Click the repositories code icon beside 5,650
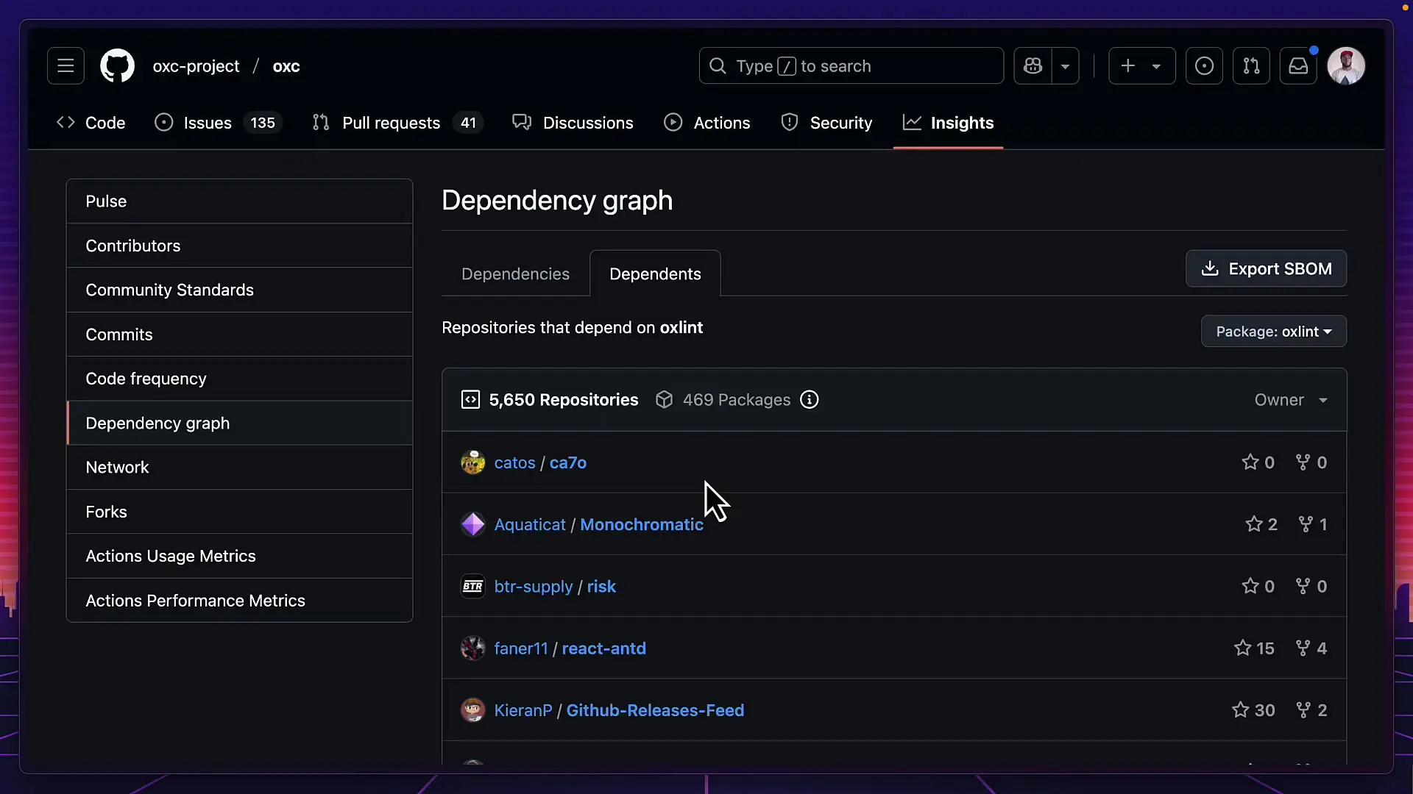1413x794 pixels. [x=470, y=400]
